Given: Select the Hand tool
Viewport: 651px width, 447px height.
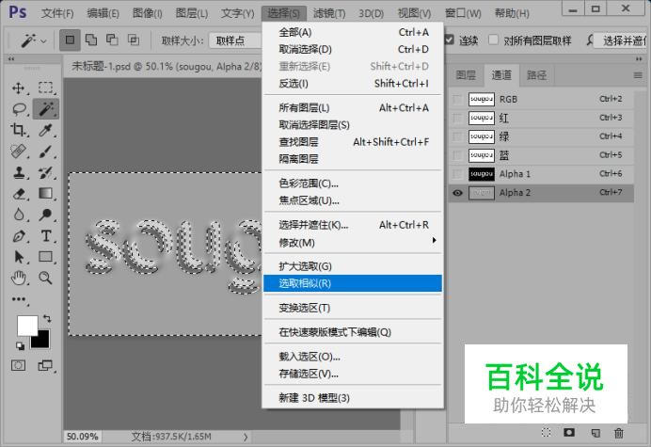Looking at the screenshot, I should coord(18,278).
